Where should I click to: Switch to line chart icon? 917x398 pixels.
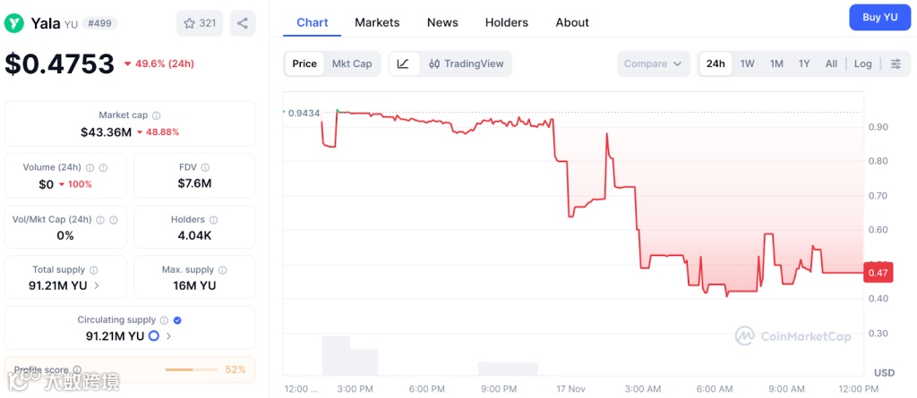click(x=403, y=64)
